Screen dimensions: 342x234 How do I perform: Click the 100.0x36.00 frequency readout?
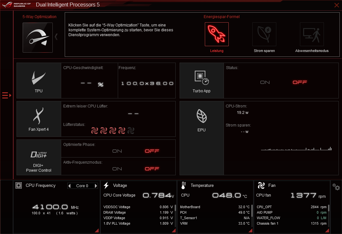pos(147,84)
